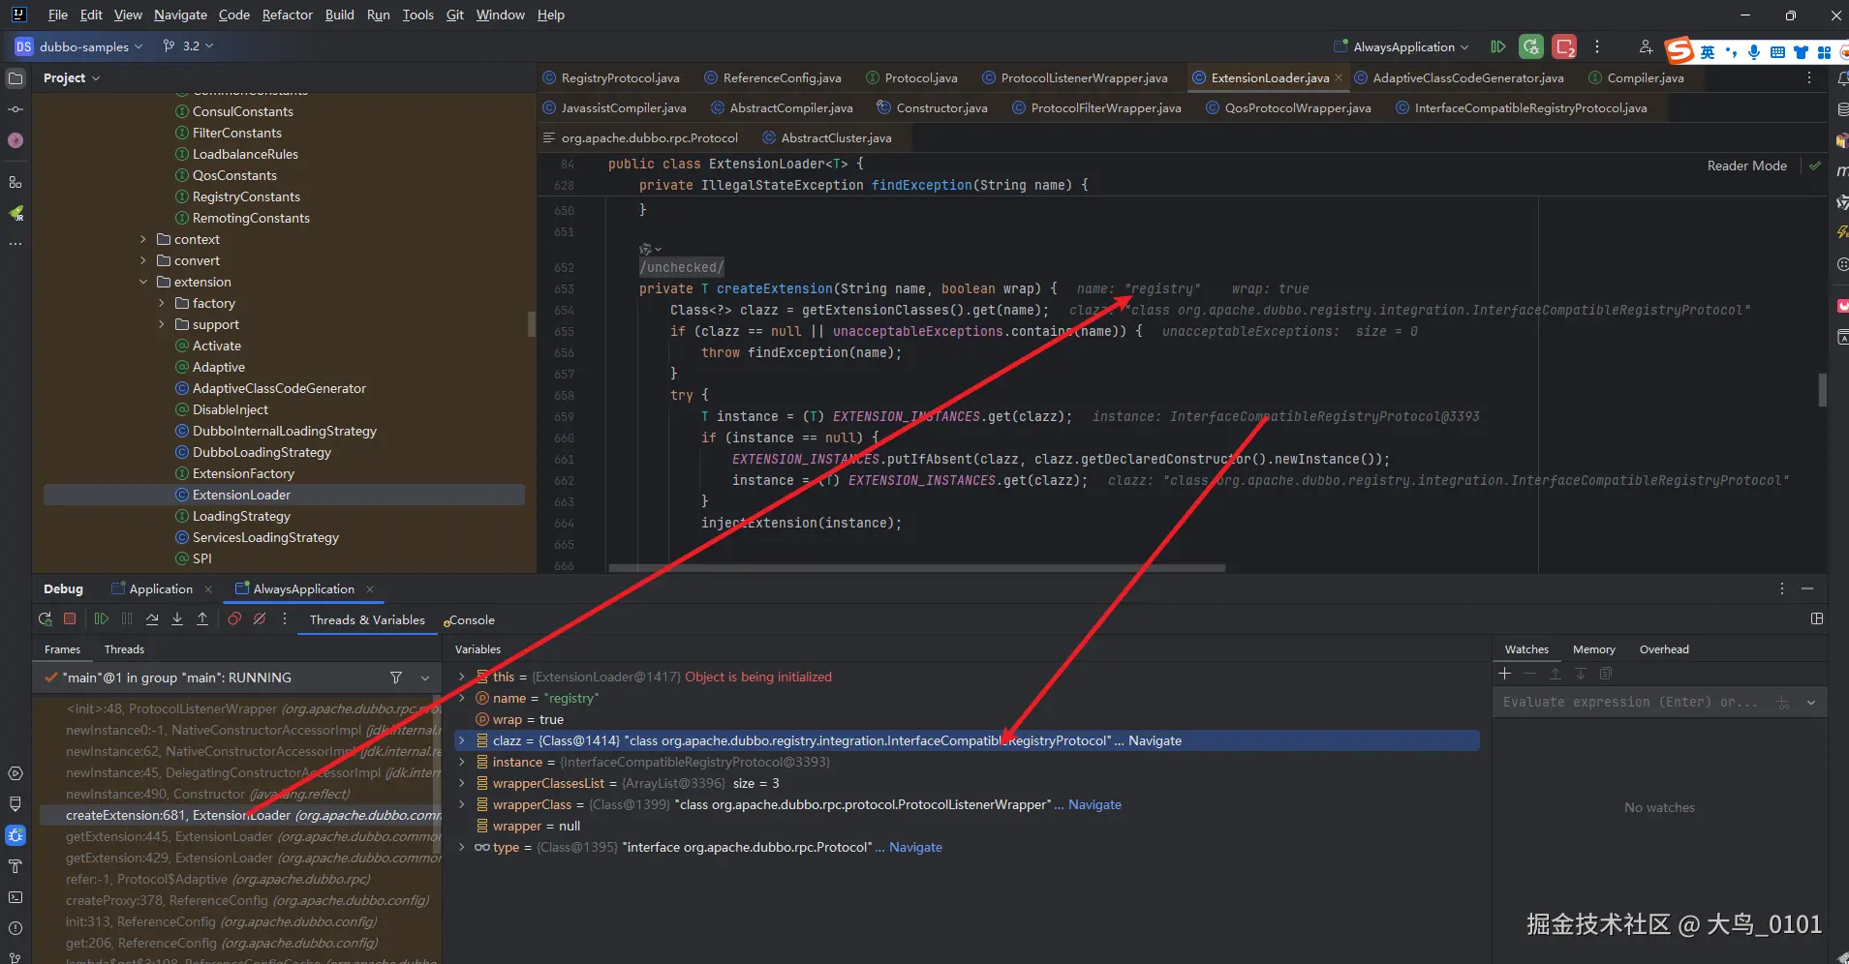Pause program in the debug toolbar
The width and height of the screenshot is (1849, 964).
127,619
